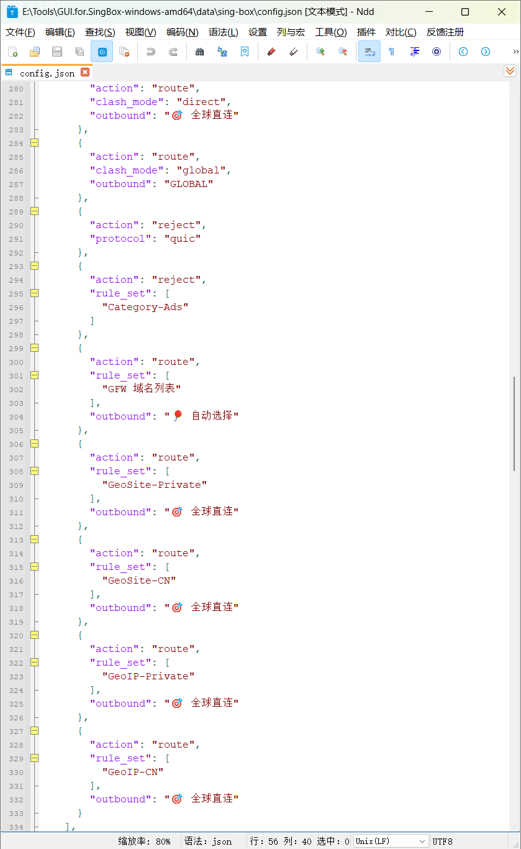Open the 设置 menu
Screen dimensions: 521x849
(x=258, y=32)
